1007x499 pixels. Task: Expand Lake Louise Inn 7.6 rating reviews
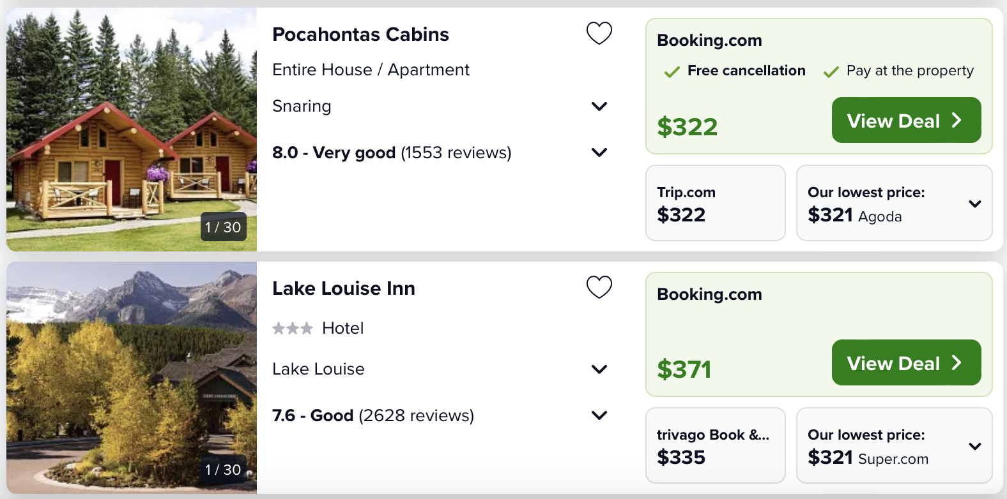click(599, 415)
